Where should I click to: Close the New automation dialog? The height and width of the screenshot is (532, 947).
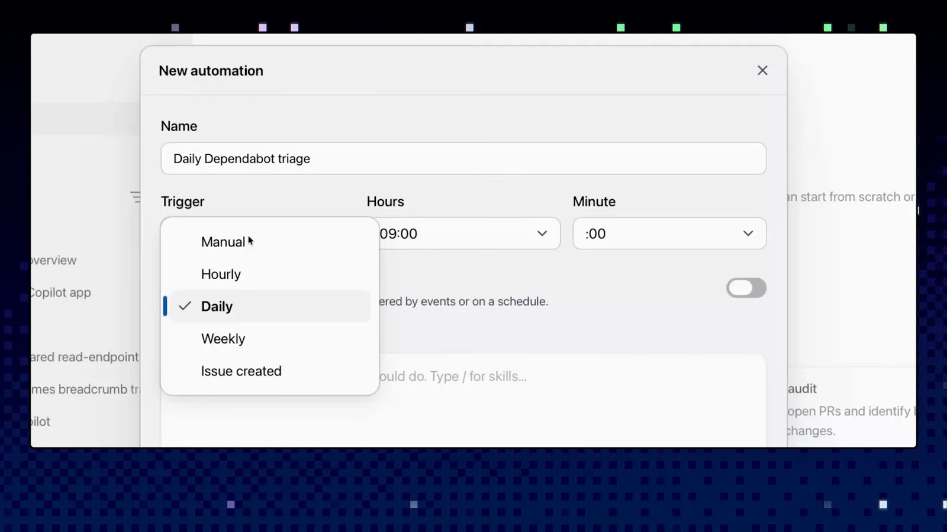click(x=762, y=70)
